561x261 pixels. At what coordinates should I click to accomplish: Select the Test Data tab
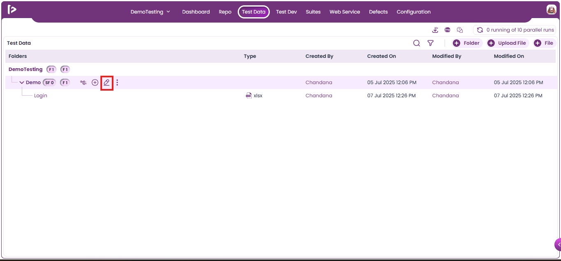pyautogui.click(x=254, y=12)
